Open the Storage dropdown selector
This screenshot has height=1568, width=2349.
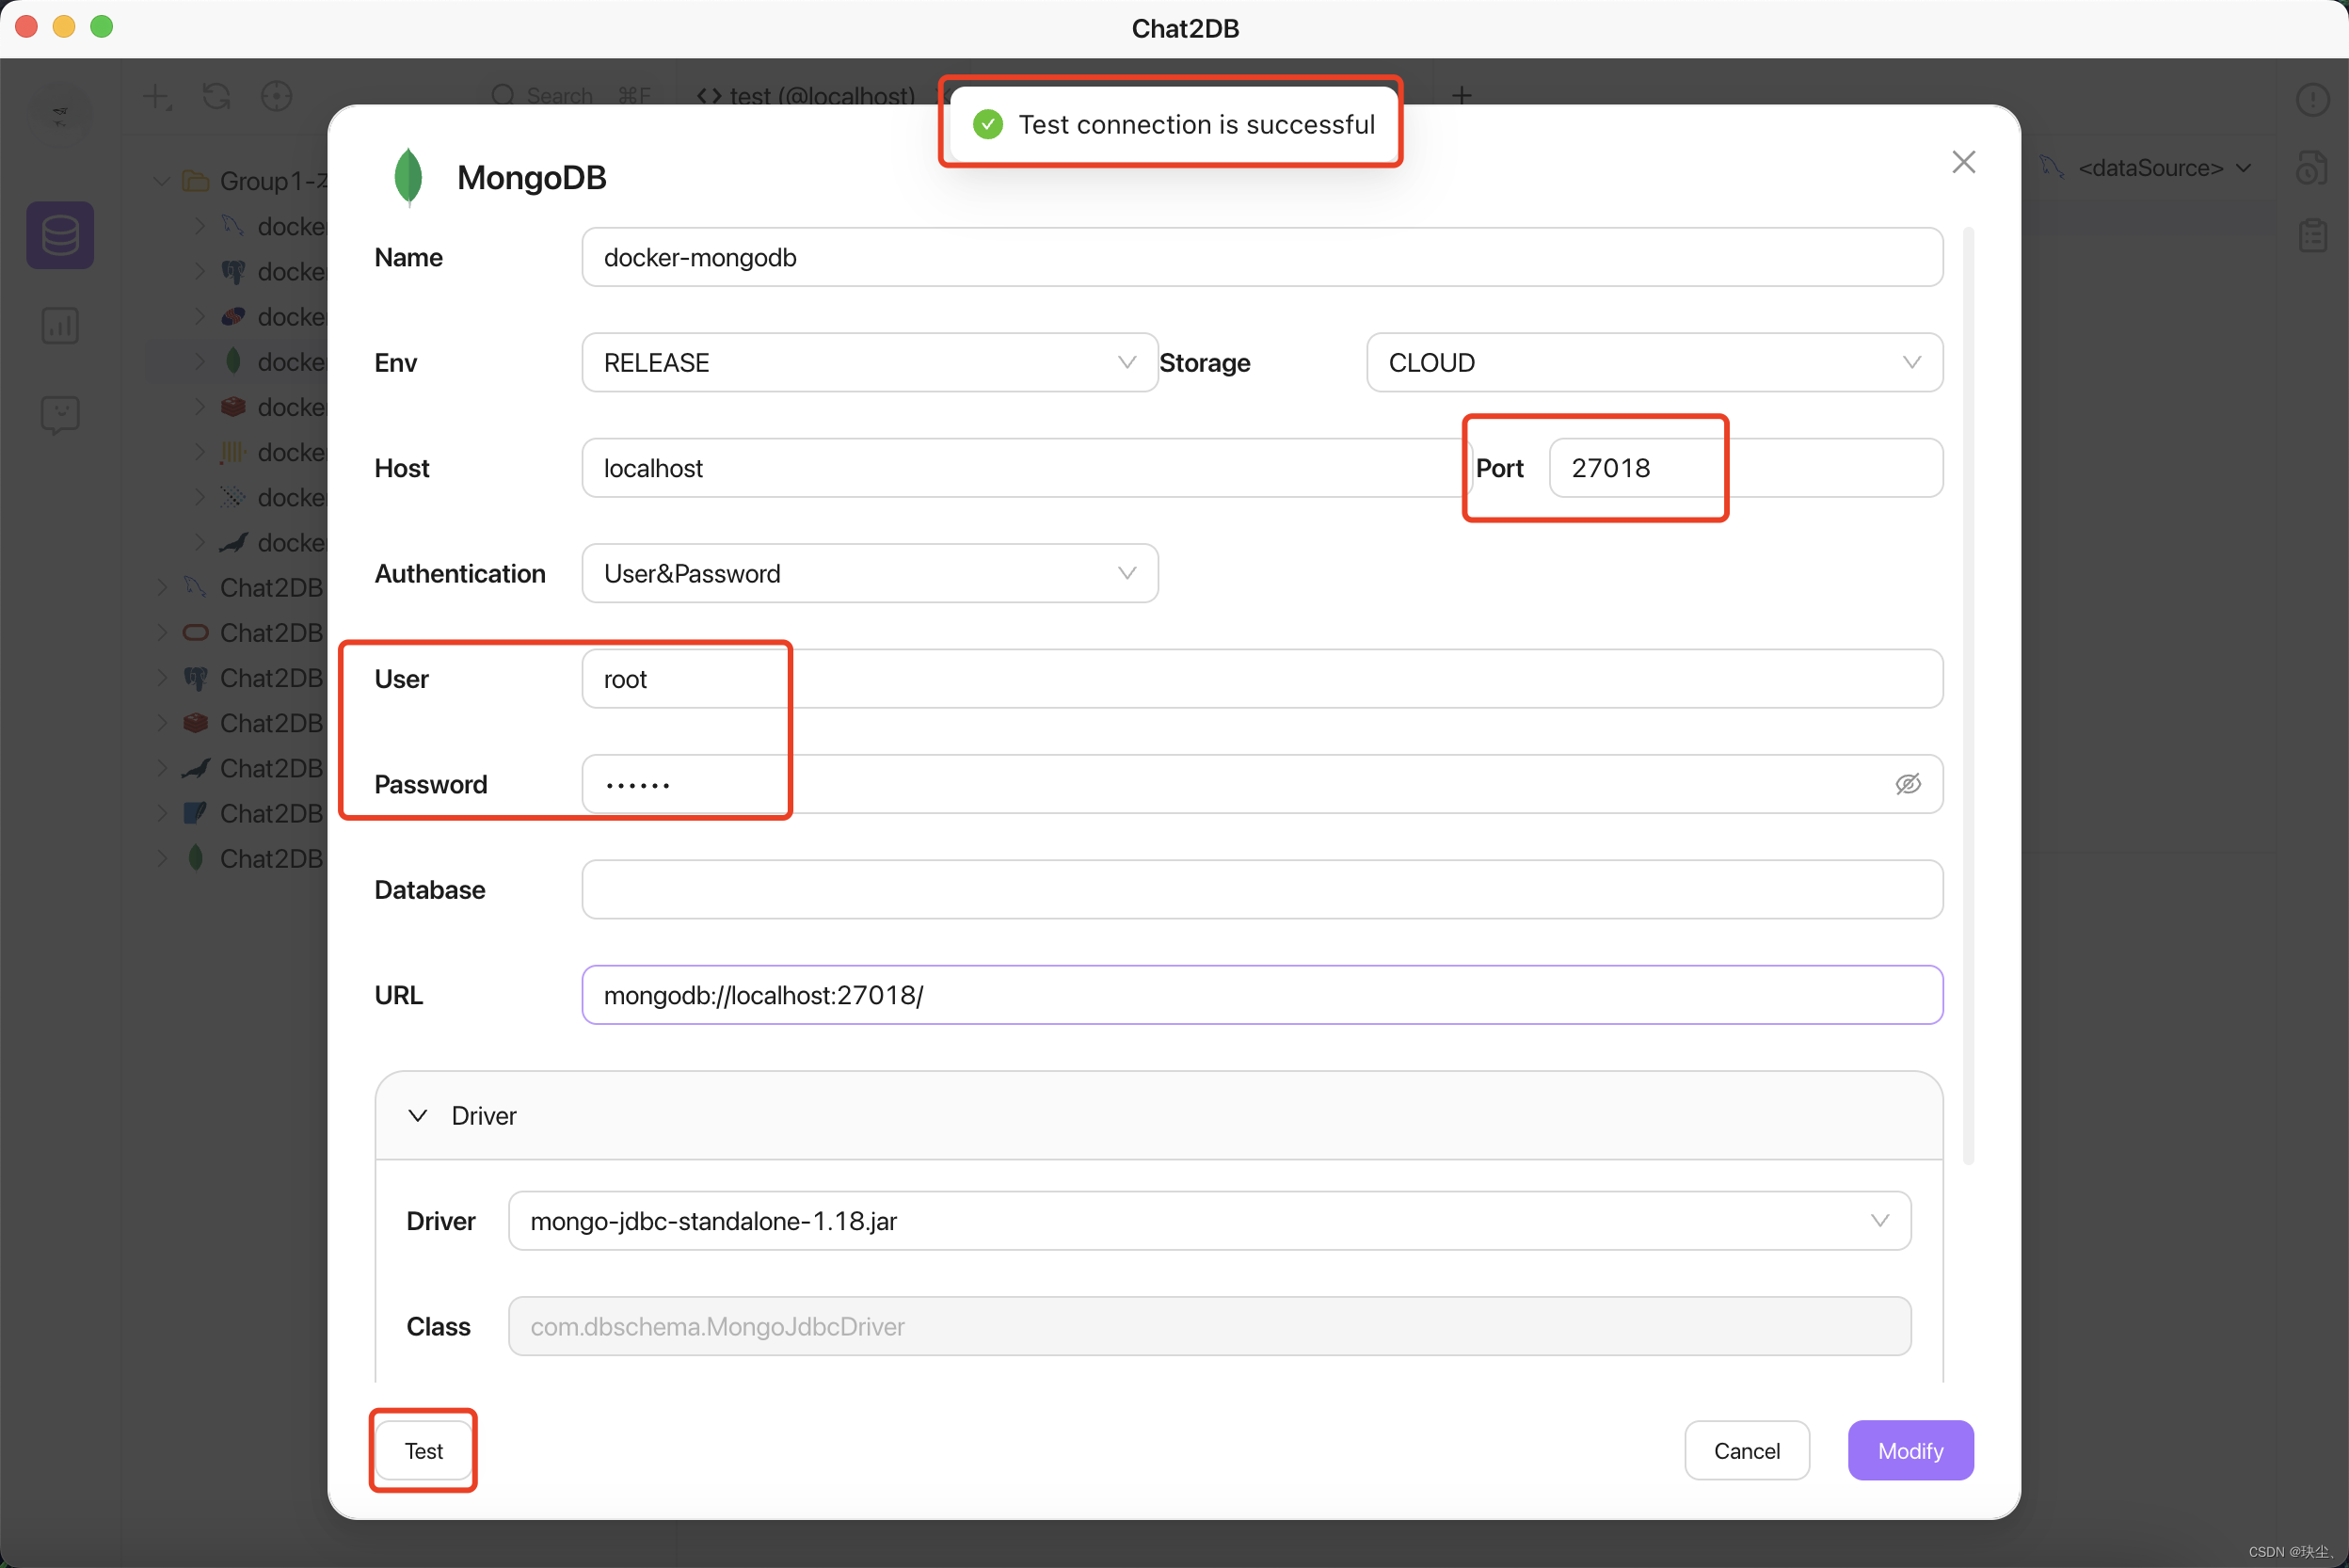coord(1653,362)
